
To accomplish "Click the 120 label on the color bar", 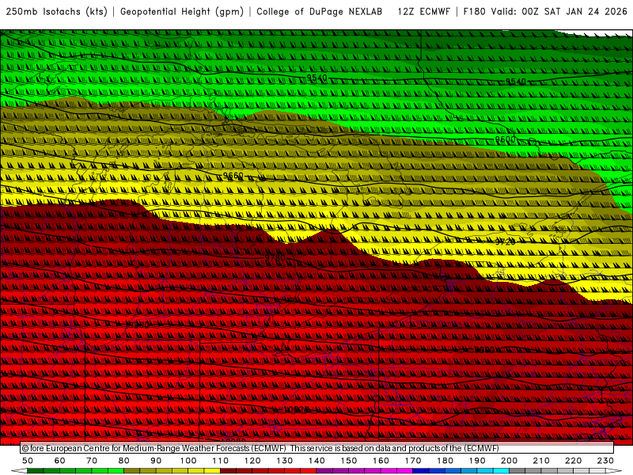I will point(252,461).
